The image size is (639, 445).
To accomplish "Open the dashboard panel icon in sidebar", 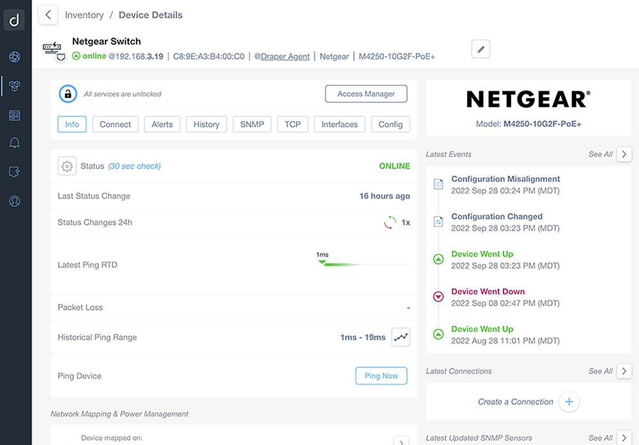I will 15,116.
